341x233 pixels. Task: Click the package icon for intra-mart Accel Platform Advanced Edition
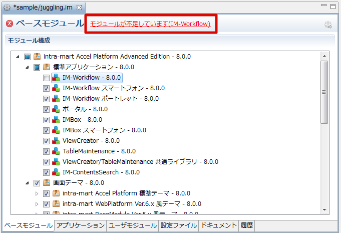(x=37, y=57)
